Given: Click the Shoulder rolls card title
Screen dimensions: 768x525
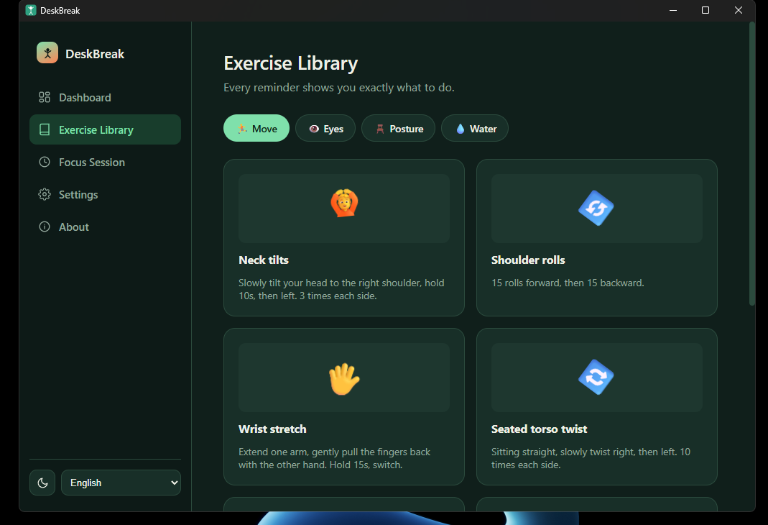Looking at the screenshot, I should 528,260.
